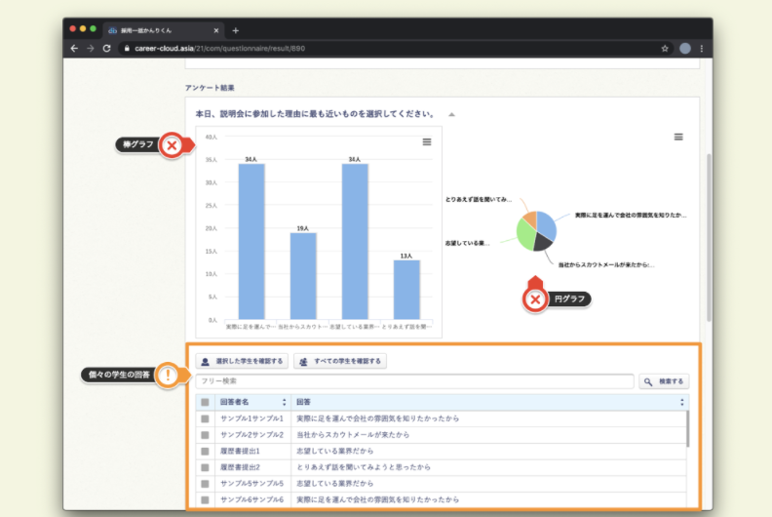This screenshot has height=517, width=772.
Task: Open the pie chart hamburger menu
Action: coord(678,138)
